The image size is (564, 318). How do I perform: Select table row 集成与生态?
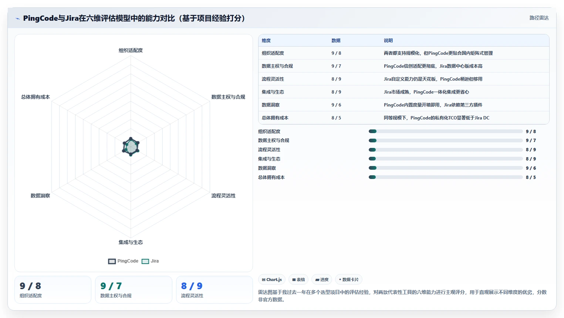pyautogui.click(x=403, y=92)
